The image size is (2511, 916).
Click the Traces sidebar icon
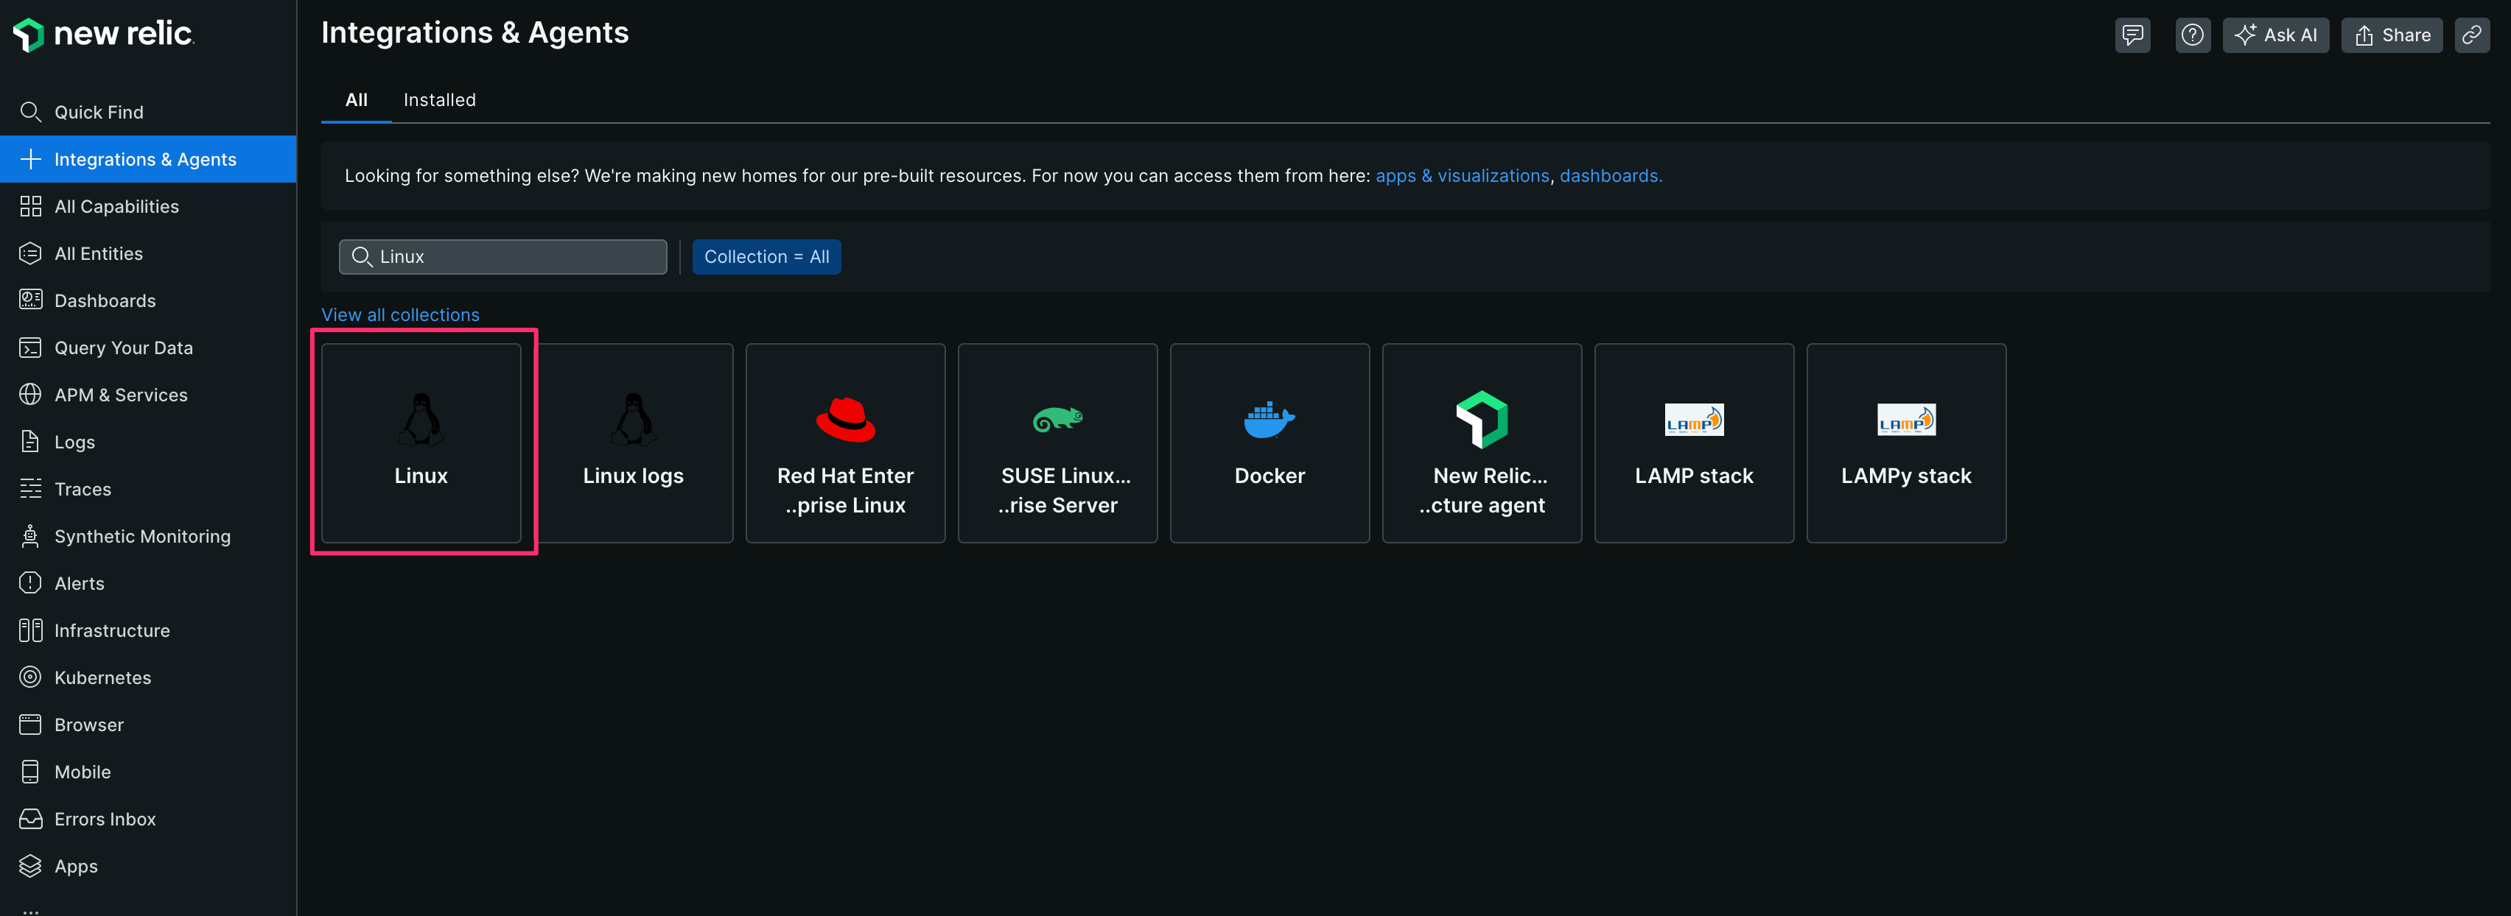[x=30, y=488]
